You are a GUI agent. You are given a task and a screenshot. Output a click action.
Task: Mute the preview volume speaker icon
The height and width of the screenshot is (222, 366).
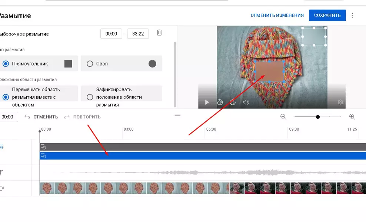[x=246, y=102]
